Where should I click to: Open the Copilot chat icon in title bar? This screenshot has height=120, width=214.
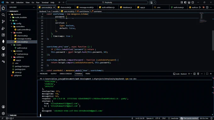[x=151, y=3]
